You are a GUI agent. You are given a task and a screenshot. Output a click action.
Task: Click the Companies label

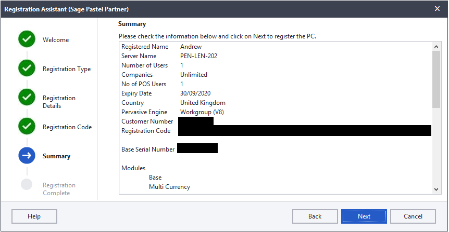tap(137, 75)
